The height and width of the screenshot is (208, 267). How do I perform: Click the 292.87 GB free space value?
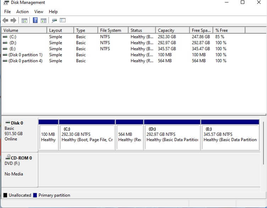pyautogui.click(x=201, y=43)
